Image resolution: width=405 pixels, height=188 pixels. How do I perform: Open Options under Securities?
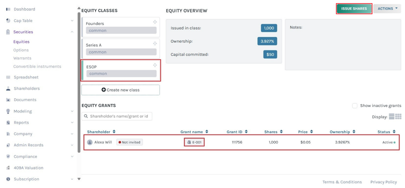[x=21, y=50]
